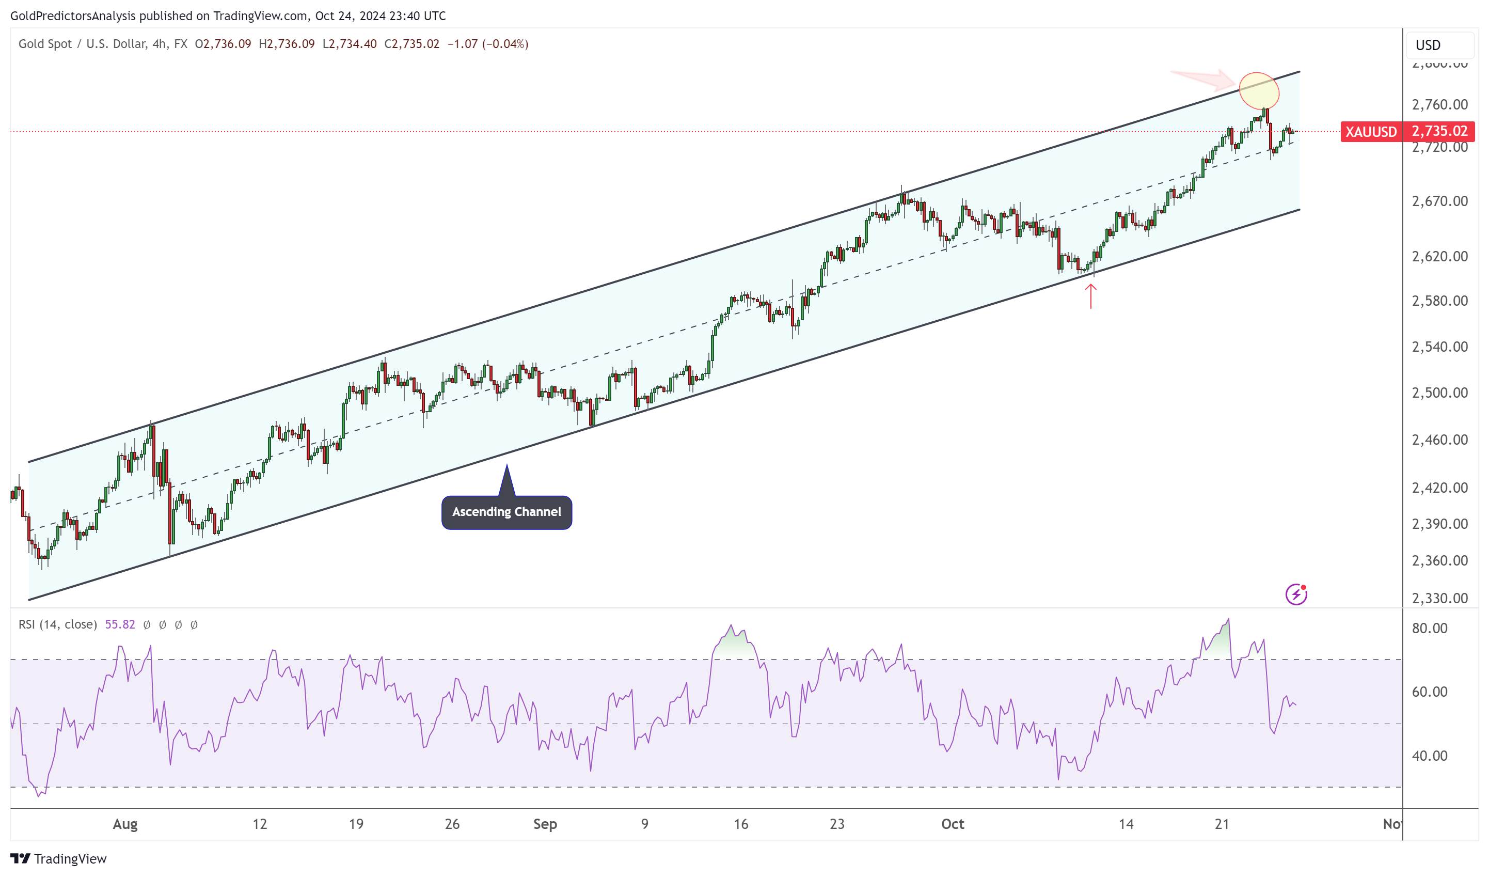Viewport: 1489px width, 877px height.
Task: Click the Aug label on the time axis
Action: (x=124, y=824)
